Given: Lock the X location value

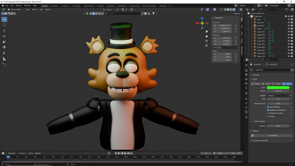Looking at the screenshot, I should (236, 25).
